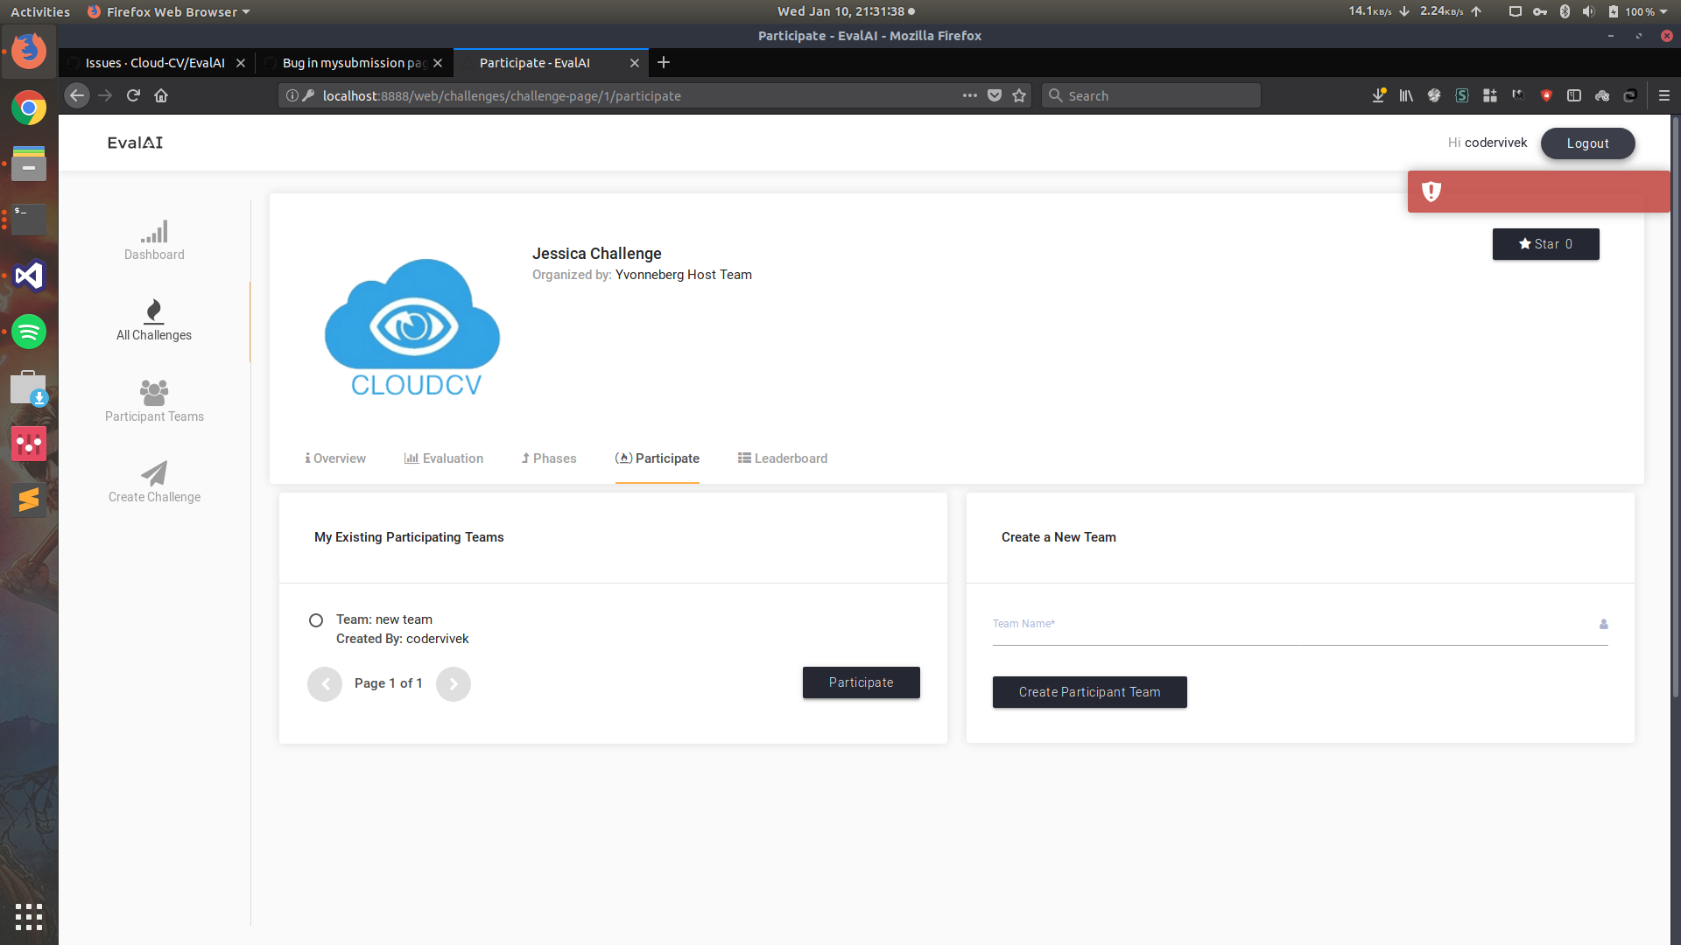
Task: Click the Bluetooth icon in the top bar
Action: pos(1565,11)
